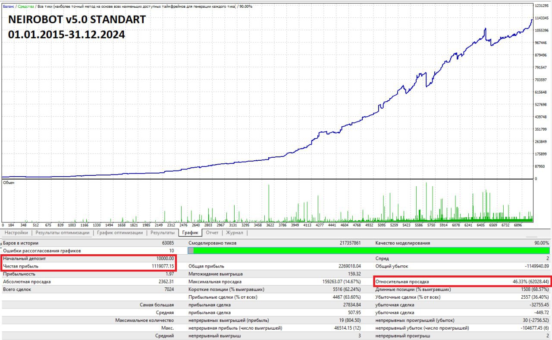This screenshot has width=552, height=340.
Task: Open the График оптимизации tab
Action: pyautogui.click(x=120, y=233)
